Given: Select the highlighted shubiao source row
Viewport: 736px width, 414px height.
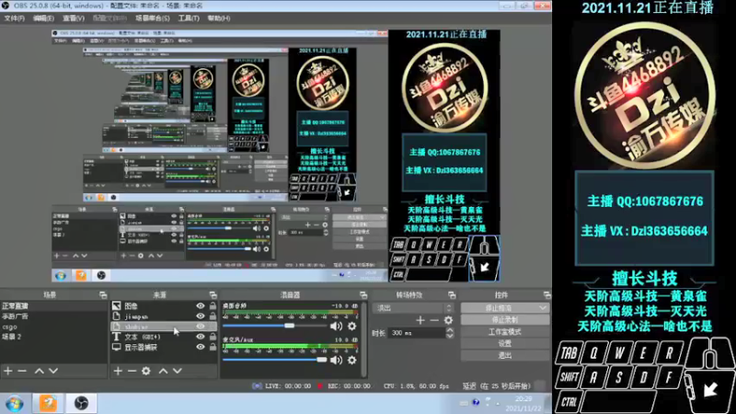Looking at the screenshot, I should pos(164,327).
